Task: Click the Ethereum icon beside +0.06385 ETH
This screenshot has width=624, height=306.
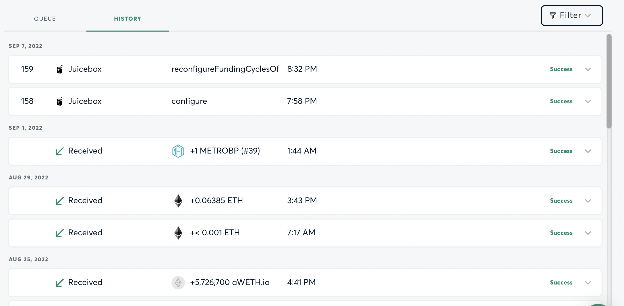Action: click(x=178, y=201)
